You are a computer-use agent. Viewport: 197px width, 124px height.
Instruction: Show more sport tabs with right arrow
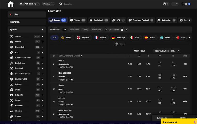[x=189, y=20]
